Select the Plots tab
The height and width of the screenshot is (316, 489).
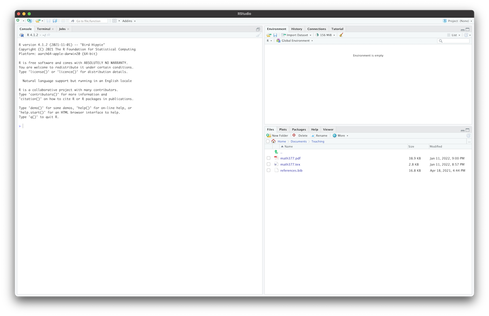283,130
